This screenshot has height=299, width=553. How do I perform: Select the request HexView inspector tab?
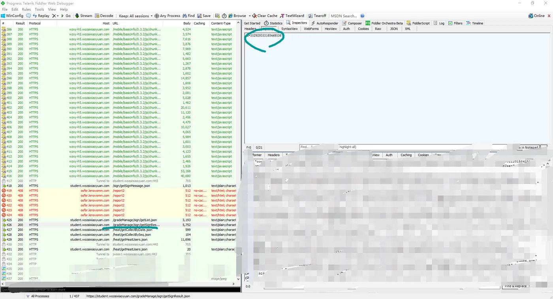click(331, 29)
